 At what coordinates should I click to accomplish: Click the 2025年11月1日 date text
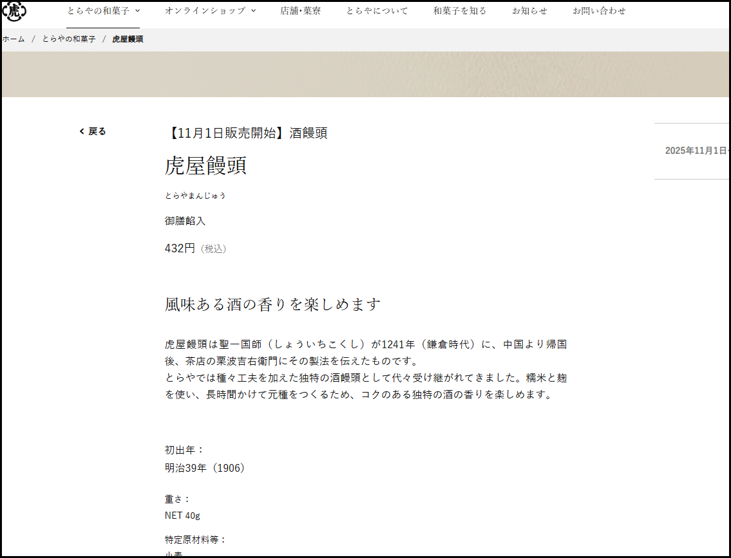click(x=696, y=151)
